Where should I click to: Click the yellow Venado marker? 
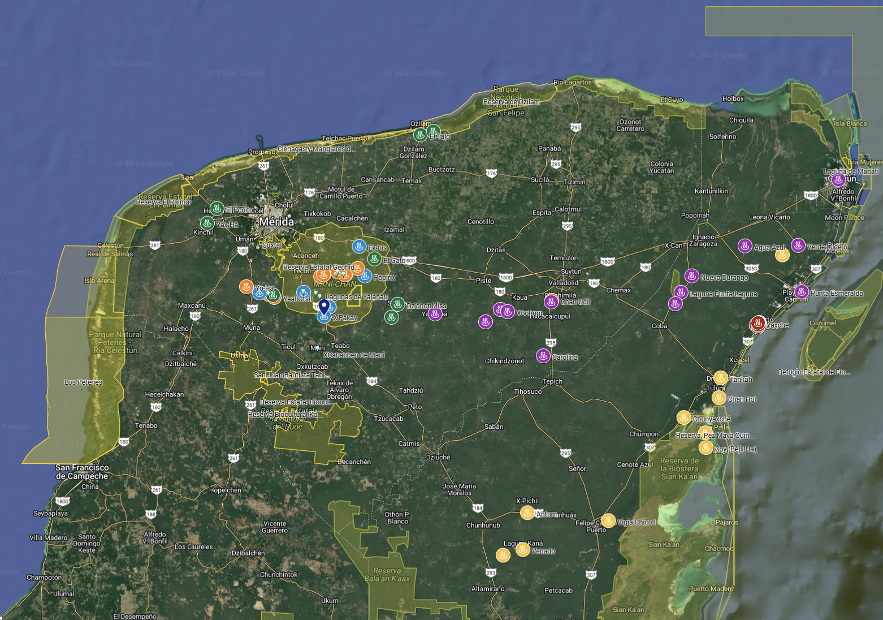coord(523,550)
